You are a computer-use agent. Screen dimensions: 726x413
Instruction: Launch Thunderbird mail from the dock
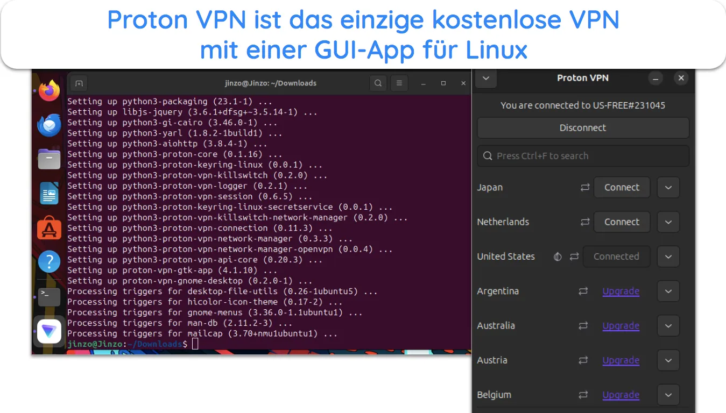[x=49, y=125]
